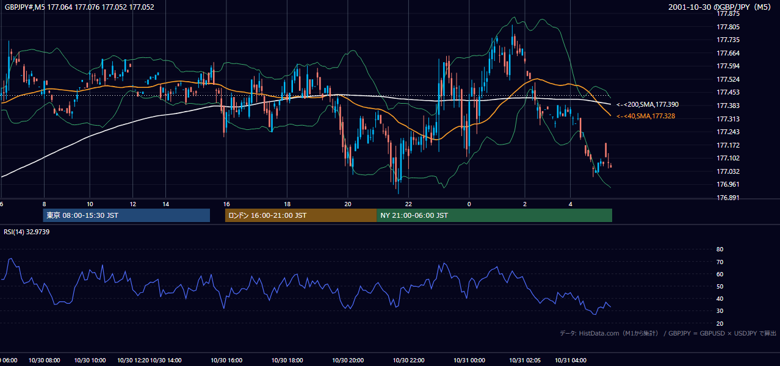Click price axis value 177.524
The height and width of the screenshot is (366, 780).
(x=728, y=79)
